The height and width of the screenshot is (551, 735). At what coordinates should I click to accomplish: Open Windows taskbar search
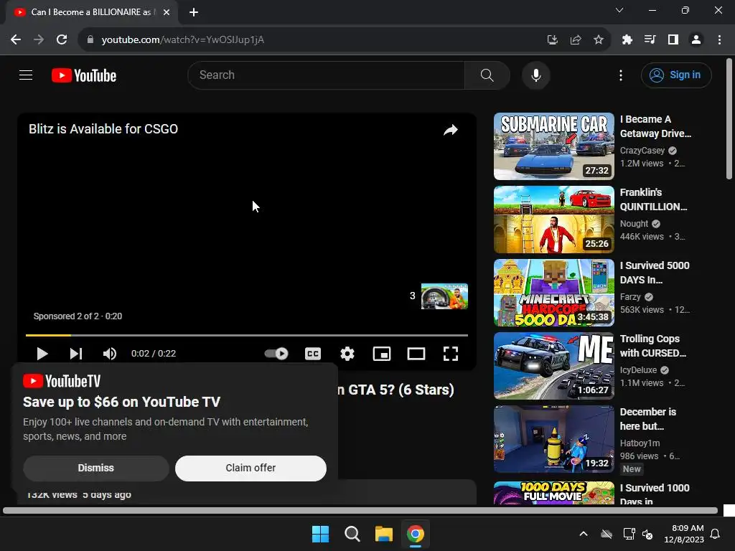pyautogui.click(x=352, y=534)
